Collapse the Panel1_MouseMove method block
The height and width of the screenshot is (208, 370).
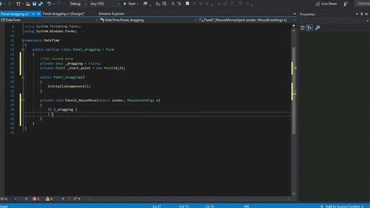(23, 100)
